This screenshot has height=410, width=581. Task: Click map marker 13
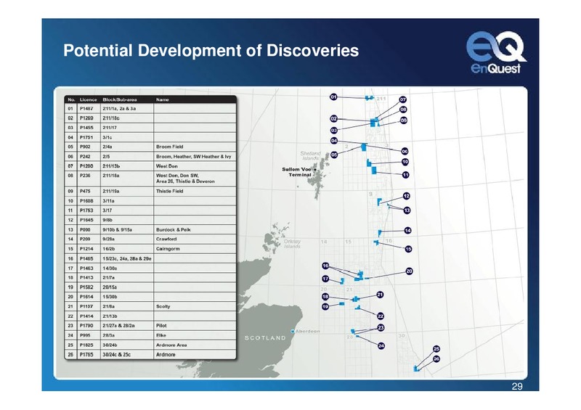pyautogui.click(x=407, y=210)
